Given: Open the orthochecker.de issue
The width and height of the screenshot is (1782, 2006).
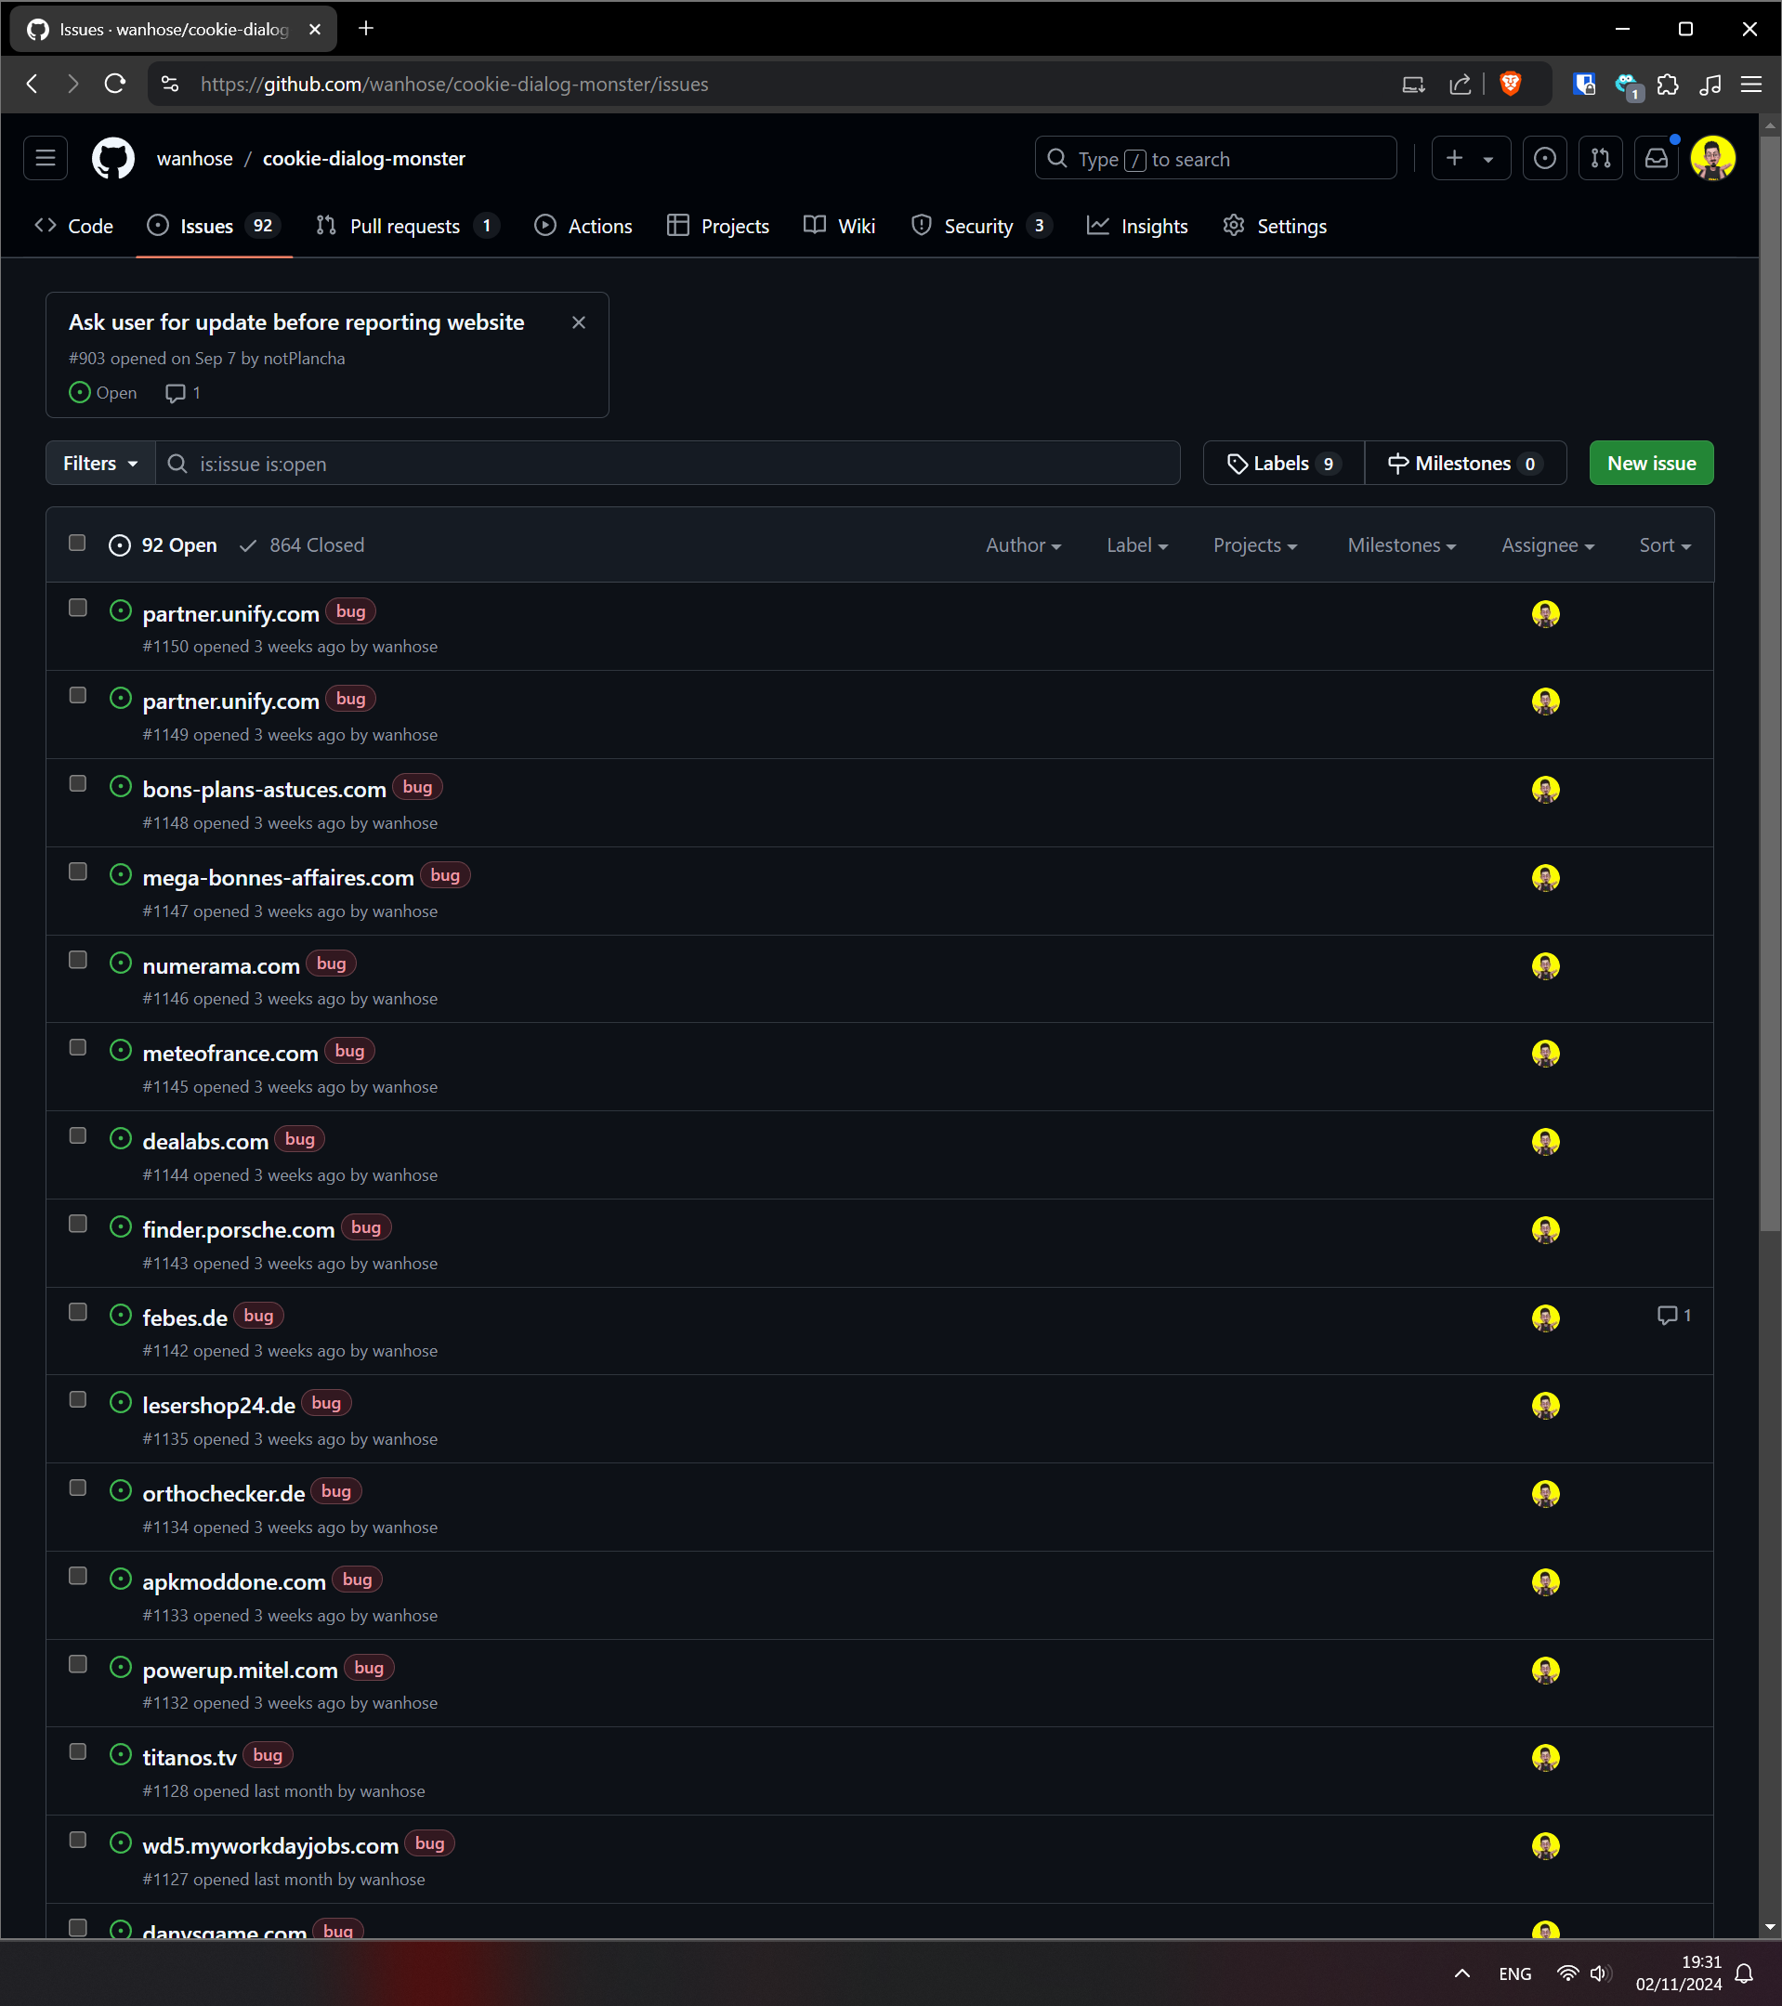Looking at the screenshot, I should [x=224, y=1493].
